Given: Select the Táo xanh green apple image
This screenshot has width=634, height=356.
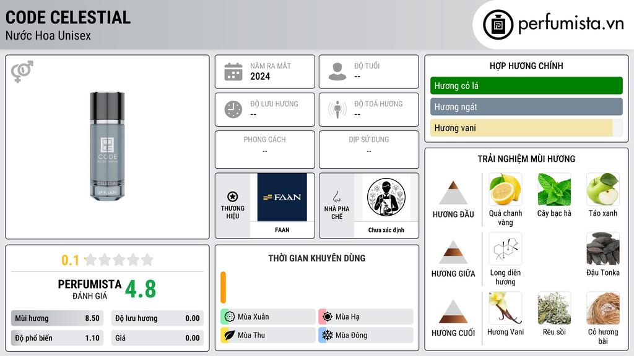Looking at the screenshot, I should 603,189.
